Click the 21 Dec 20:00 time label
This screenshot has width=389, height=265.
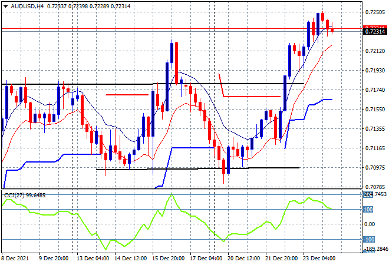[281, 259]
